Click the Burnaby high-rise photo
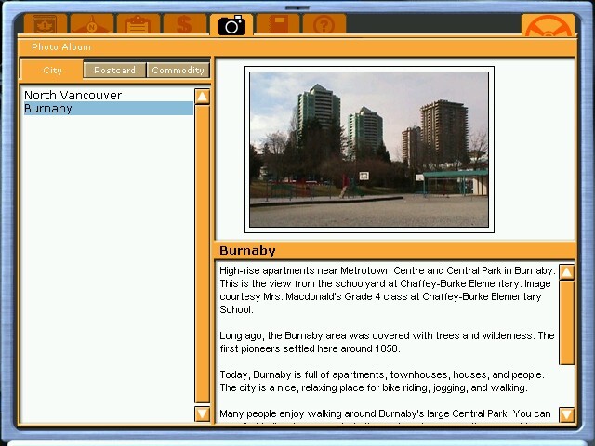Viewport: 595px width, 446px height. click(x=369, y=150)
